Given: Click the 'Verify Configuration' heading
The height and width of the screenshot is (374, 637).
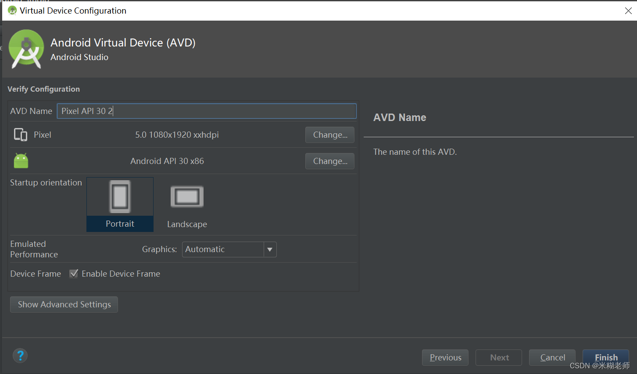Looking at the screenshot, I should point(43,89).
